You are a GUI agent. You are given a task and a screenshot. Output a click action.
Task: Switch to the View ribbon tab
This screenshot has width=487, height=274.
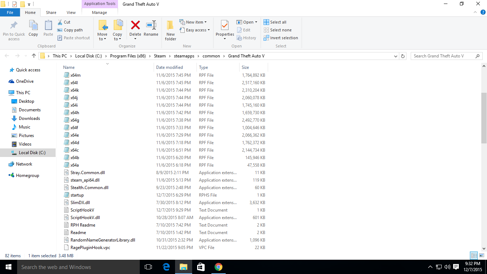point(71,12)
